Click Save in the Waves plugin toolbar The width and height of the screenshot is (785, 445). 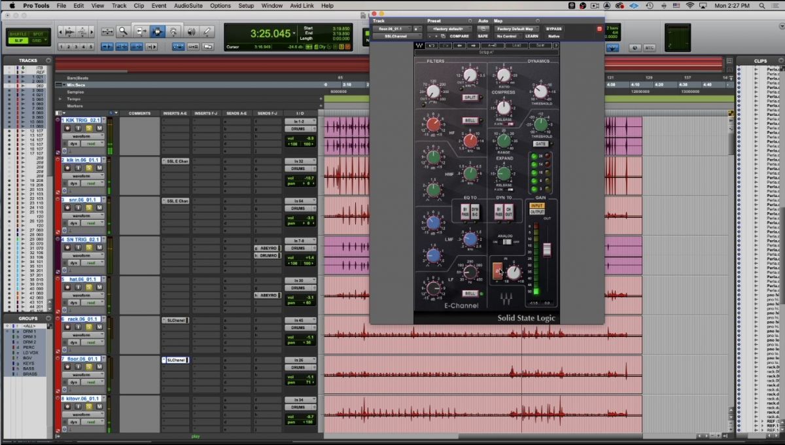[x=541, y=45]
